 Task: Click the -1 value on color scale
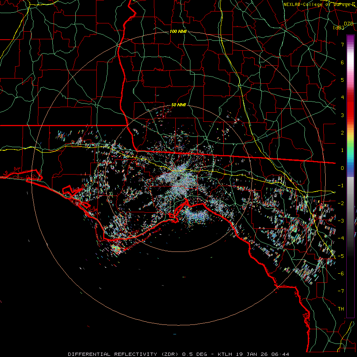(x=341, y=185)
